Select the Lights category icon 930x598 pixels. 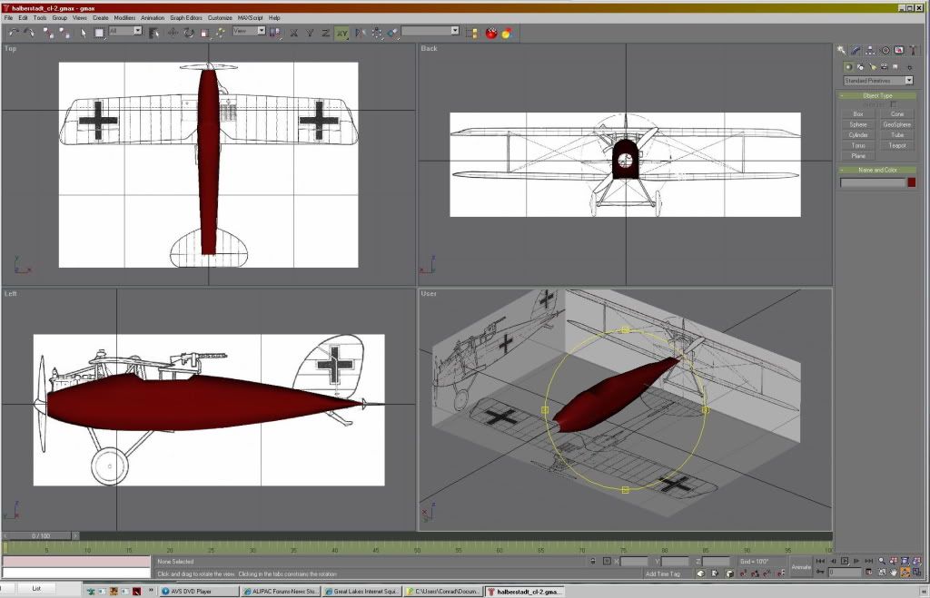873,67
